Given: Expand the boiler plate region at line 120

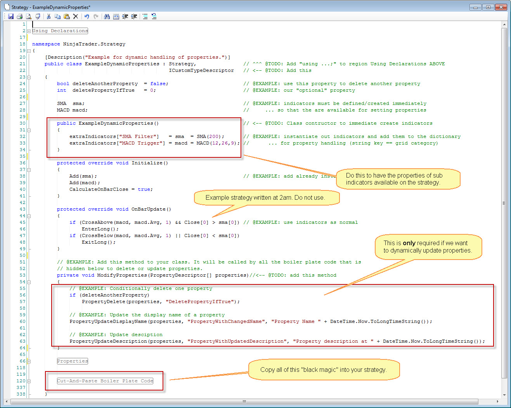Looking at the screenshot, I should [29, 381].
